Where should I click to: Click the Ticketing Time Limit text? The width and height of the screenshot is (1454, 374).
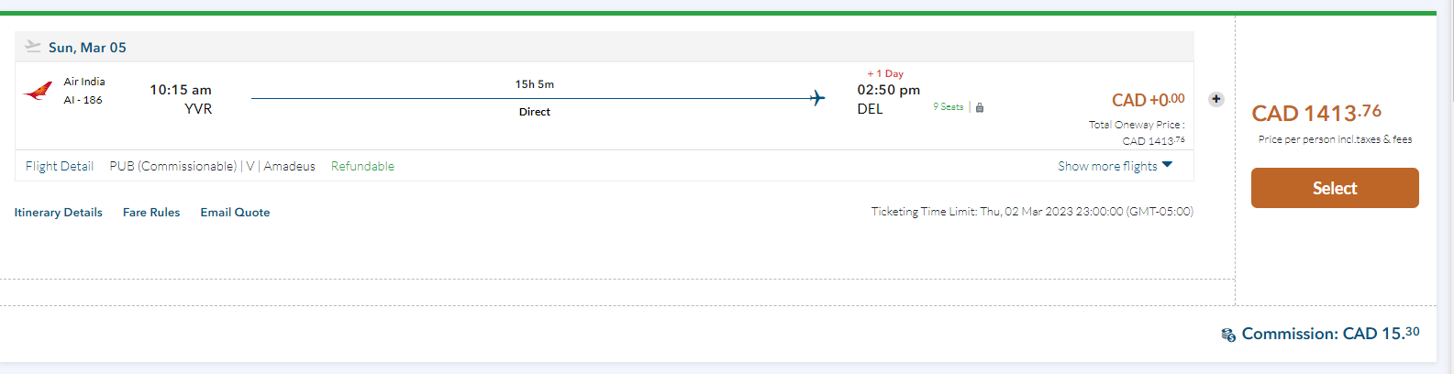click(x=1032, y=212)
